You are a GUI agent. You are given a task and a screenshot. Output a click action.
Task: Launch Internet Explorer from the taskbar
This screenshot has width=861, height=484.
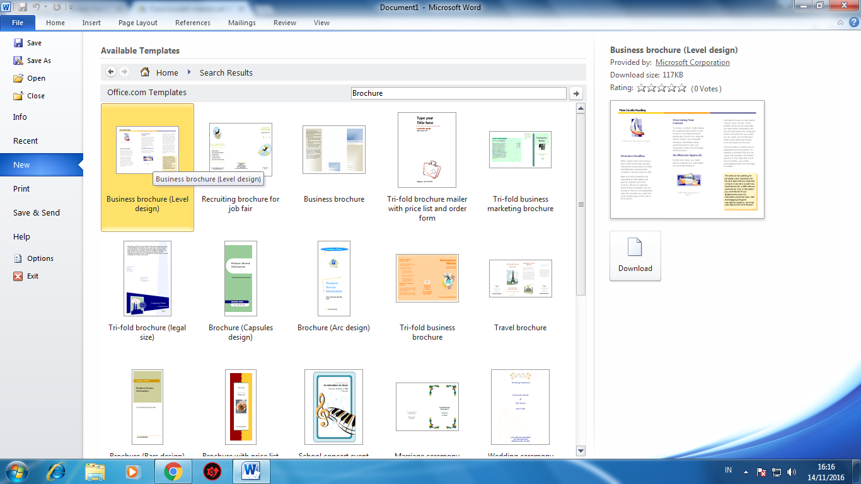point(56,471)
